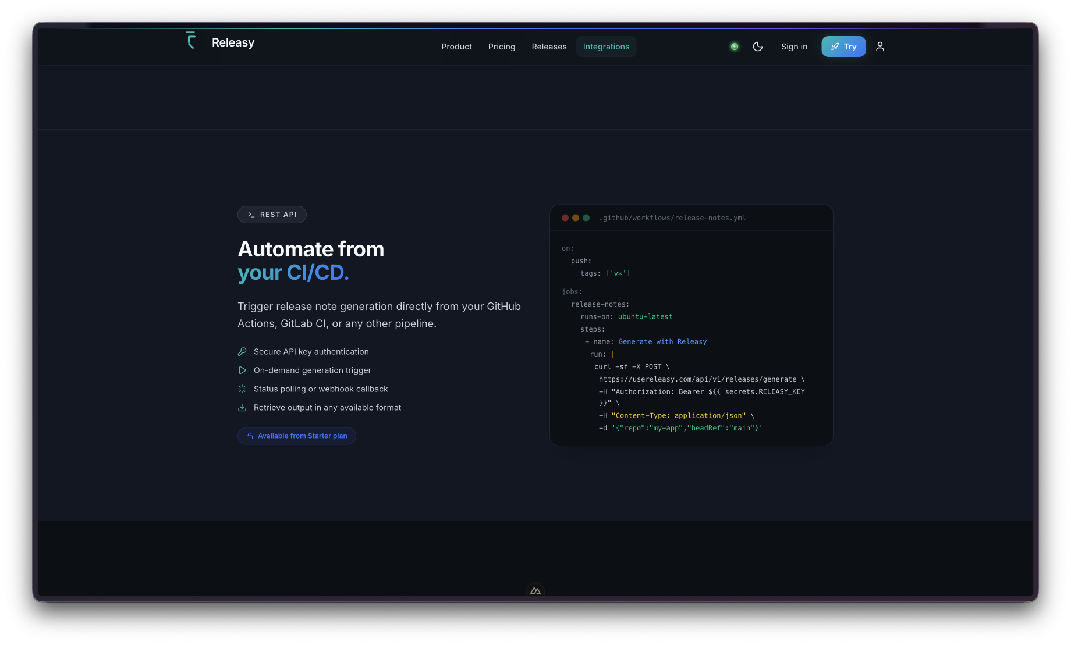This screenshot has width=1071, height=645.
Task: Click 'On-demand generation trigger' text
Action: pyautogui.click(x=313, y=370)
